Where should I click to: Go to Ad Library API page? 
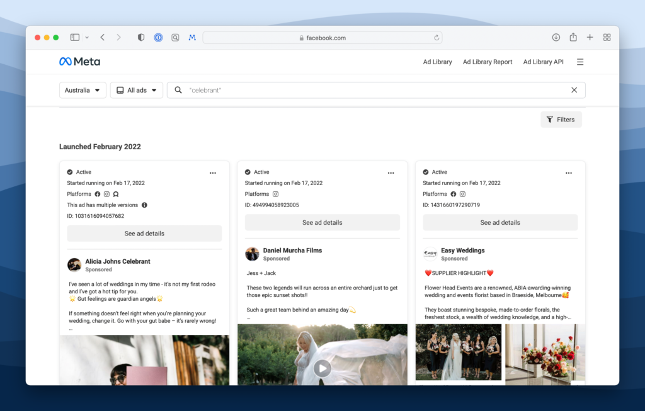click(543, 62)
